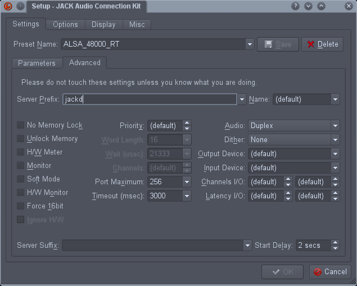
Task: Click the QjackCtl app icon in title bar
Action: click(8, 6)
